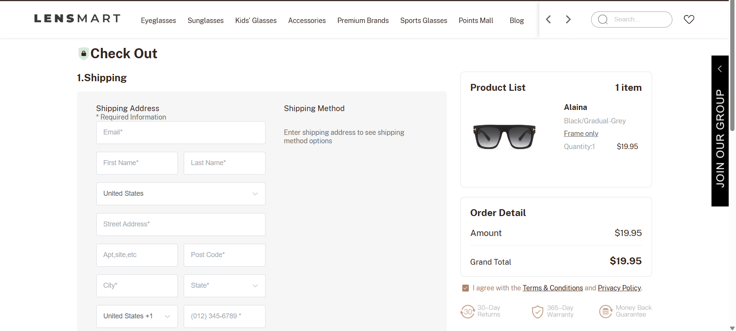Click the search magnifier icon
This screenshot has width=736, height=331.
point(603,20)
